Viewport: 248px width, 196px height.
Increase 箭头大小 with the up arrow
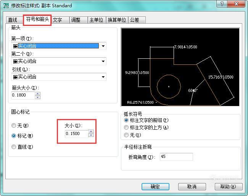(37, 93)
